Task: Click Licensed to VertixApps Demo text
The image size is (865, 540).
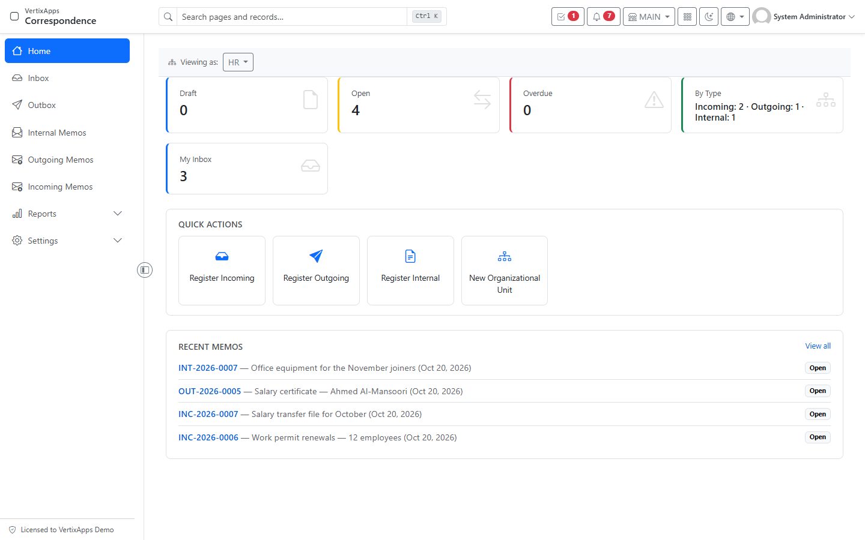Action: (x=67, y=530)
